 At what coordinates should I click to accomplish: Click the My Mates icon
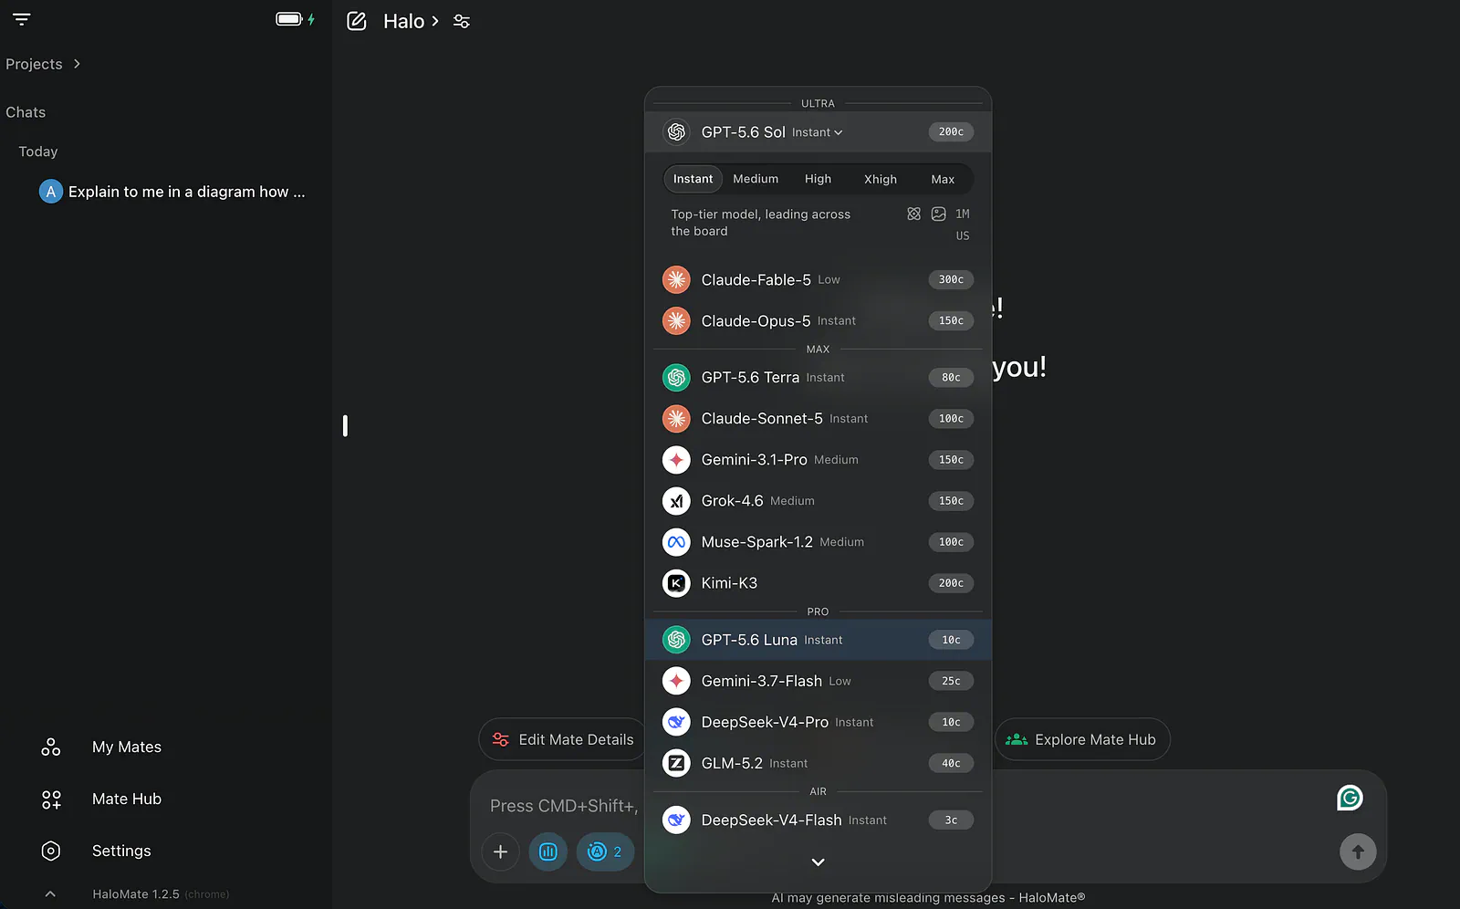[x=51, y=747]
